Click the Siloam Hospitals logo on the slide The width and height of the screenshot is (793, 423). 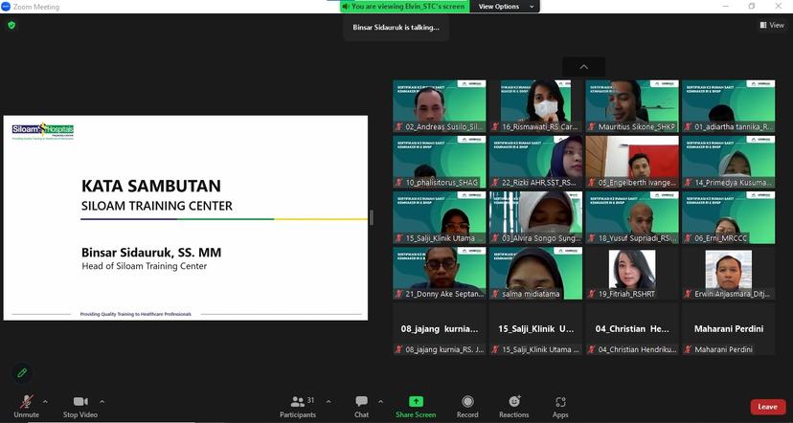(x=43, y=131)
